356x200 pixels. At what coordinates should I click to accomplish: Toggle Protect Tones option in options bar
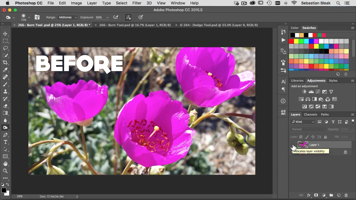tap(128, 17)
